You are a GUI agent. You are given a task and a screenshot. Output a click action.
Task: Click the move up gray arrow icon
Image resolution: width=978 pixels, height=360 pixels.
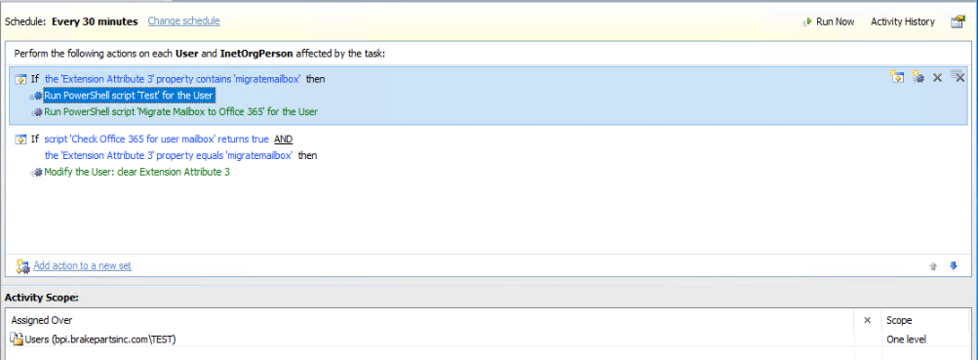(x=933, y=265)
